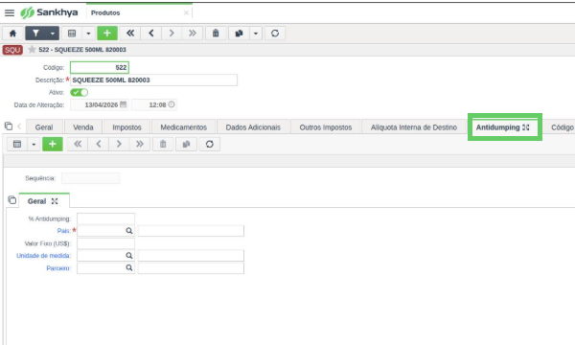Screen dimensions: 575x345
Task: Expand the filter dropdown arrow
Action: click(x=53, y=34)
